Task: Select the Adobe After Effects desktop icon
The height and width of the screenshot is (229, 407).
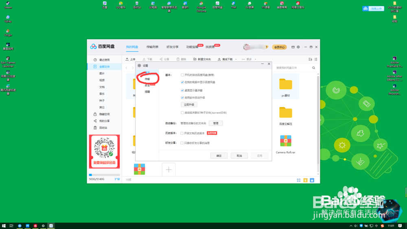Action: point(394,76)
